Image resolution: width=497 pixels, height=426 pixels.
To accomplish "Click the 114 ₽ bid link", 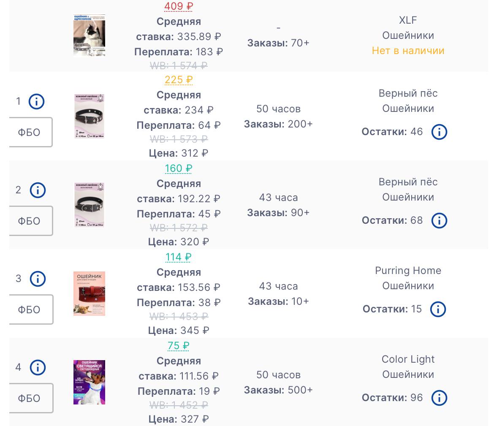I will pyautogui.click(x=178, y=257).
